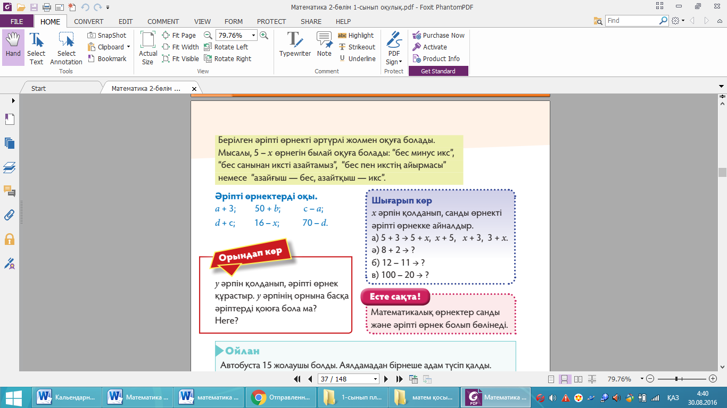Open the attachments paperclip panel
727x408 pixels.
coord(9,215)
